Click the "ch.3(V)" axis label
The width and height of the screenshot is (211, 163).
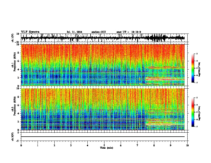click(x=13, y=137)
